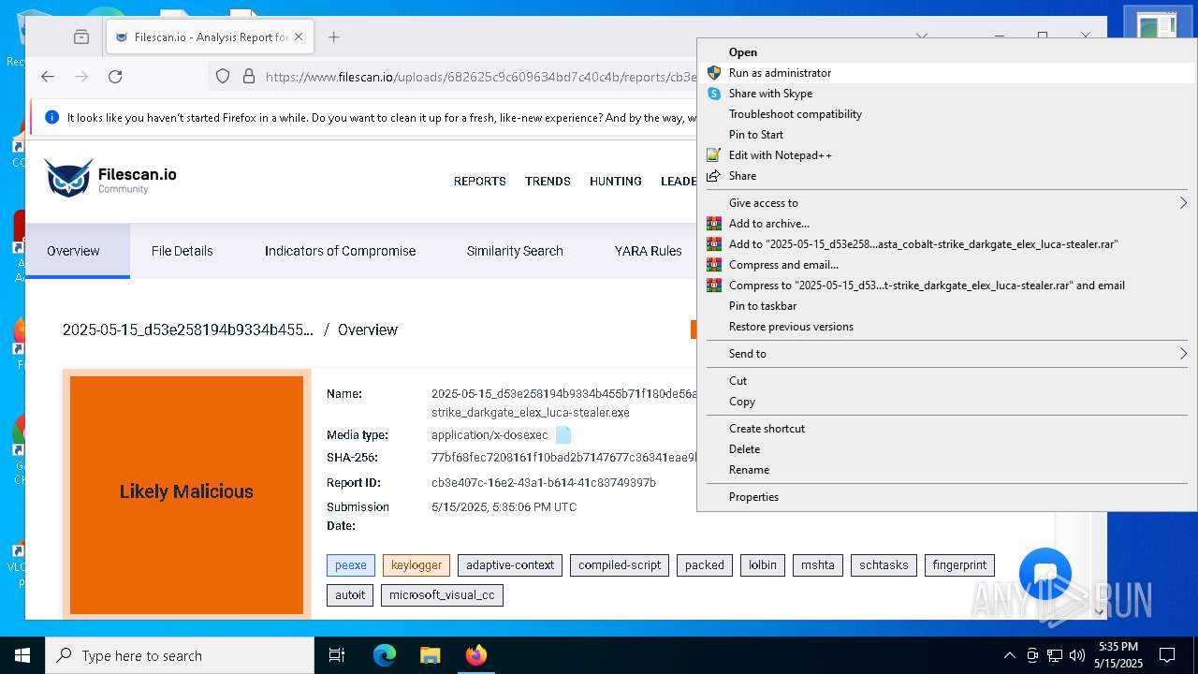Click the Filescan.io owl logo
Screen dimensions: 1198x674
(x=69, y=178)
